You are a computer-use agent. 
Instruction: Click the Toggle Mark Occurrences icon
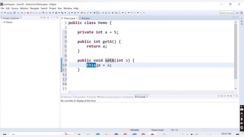click(x=98, y=13)
